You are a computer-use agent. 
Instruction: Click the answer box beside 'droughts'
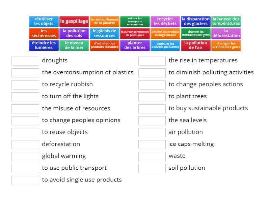pos(25,61)
